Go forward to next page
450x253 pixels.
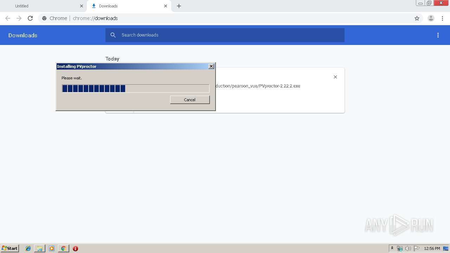pos(19,18)
